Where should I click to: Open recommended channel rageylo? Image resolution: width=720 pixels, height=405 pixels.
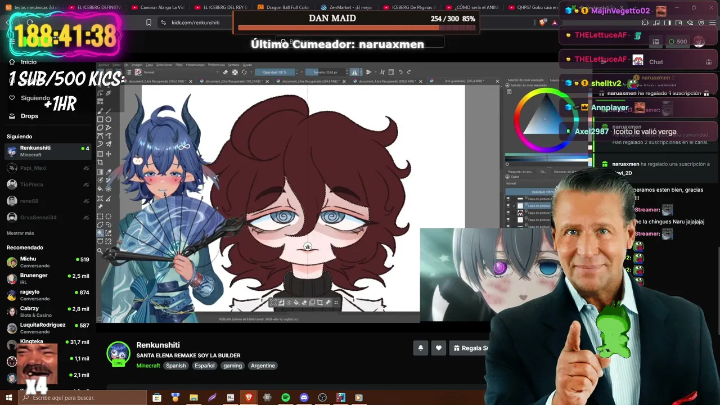48,295
